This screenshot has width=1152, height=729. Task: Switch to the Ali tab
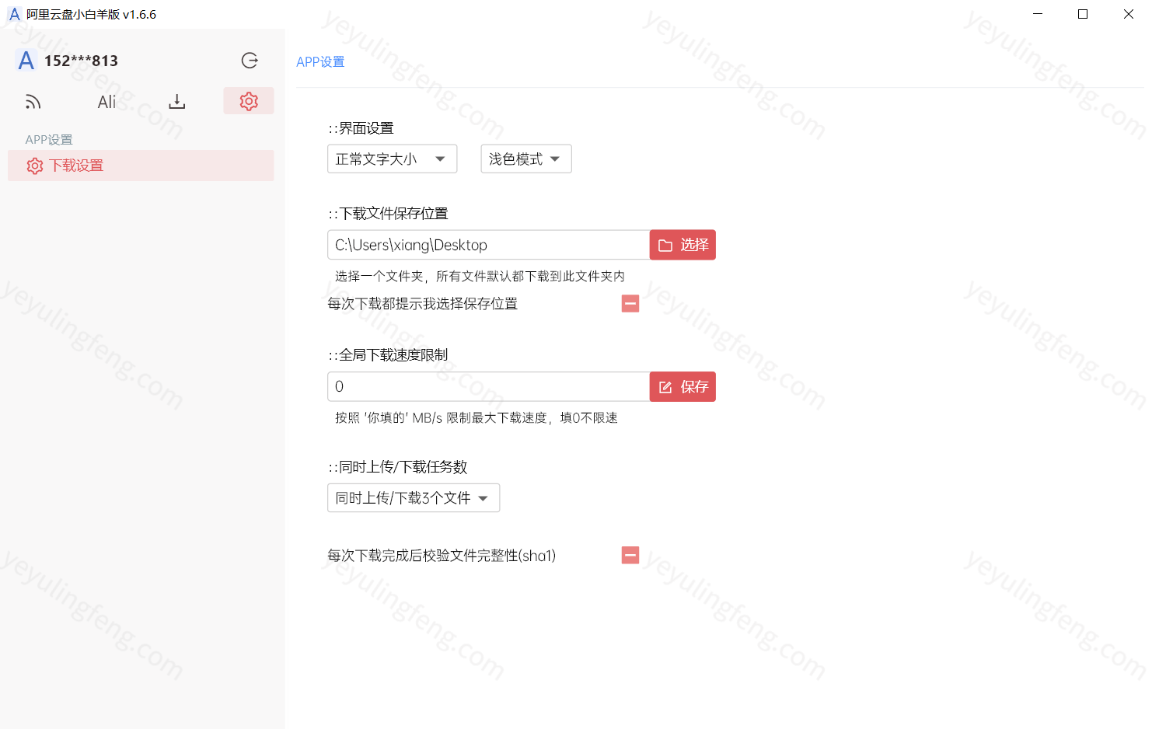click(106, 102)
